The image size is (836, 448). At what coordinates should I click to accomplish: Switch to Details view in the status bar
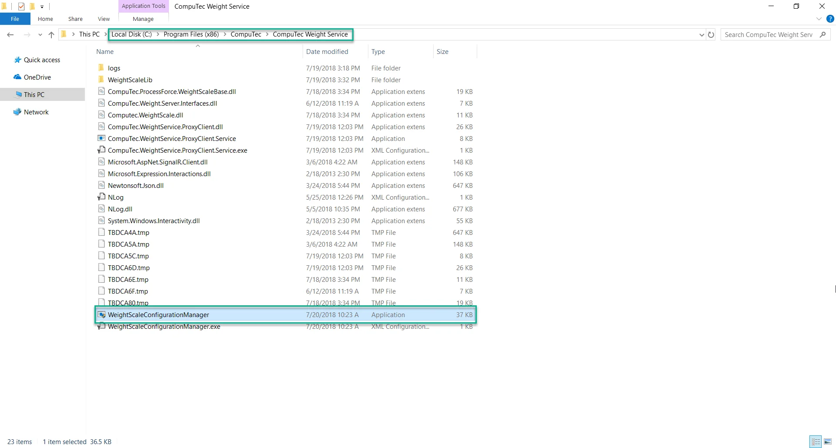(x=815, y=441)
